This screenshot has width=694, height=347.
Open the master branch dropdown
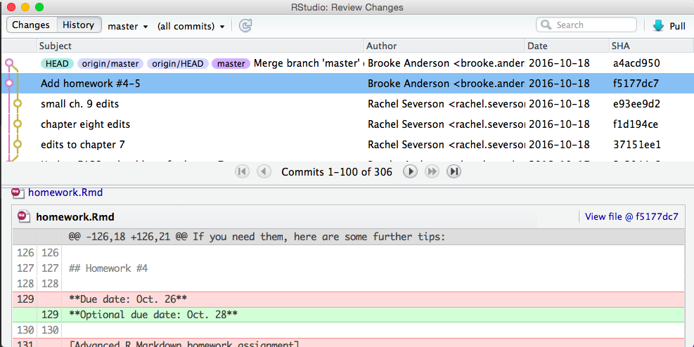127,27
